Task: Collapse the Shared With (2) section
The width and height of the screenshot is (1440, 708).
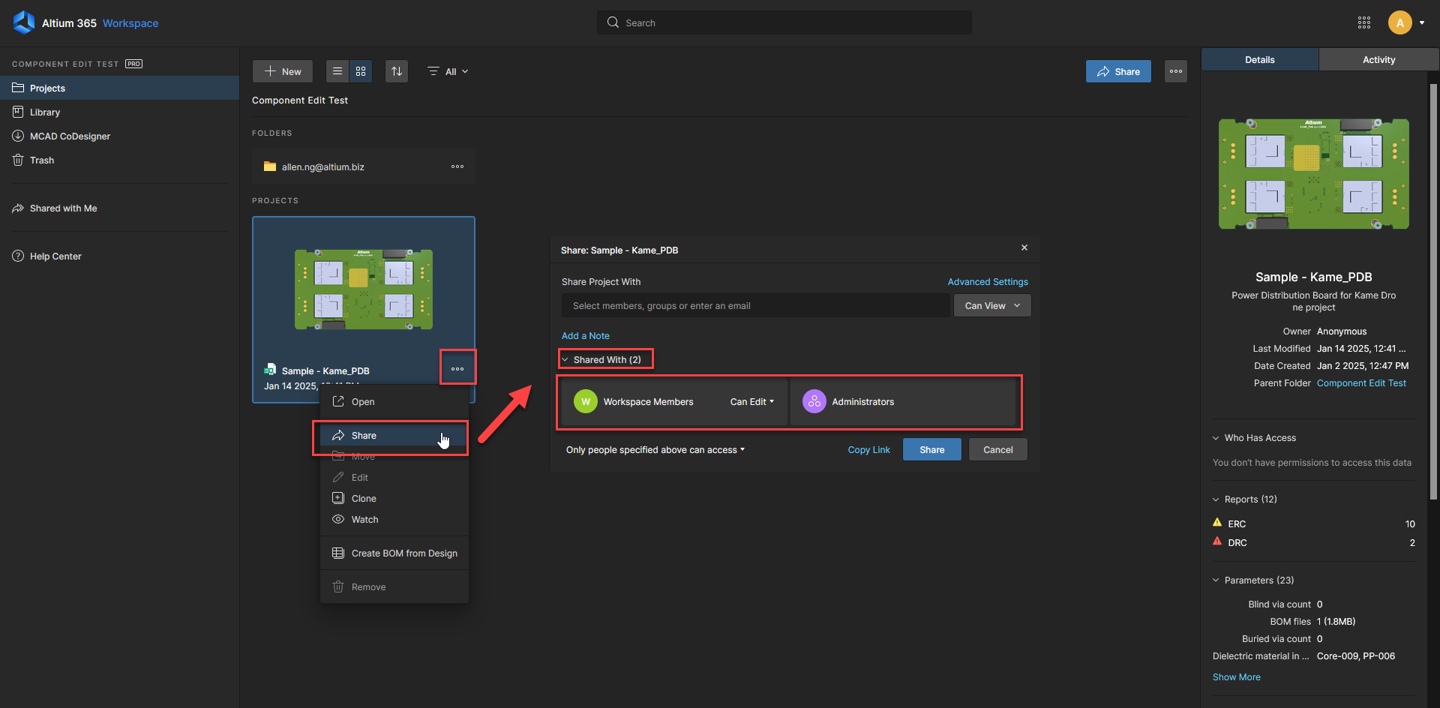Action: tap(601, 359)
